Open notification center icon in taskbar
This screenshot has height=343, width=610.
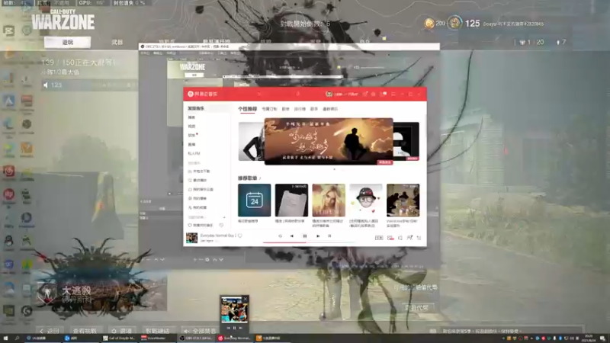tap(602, 338)
